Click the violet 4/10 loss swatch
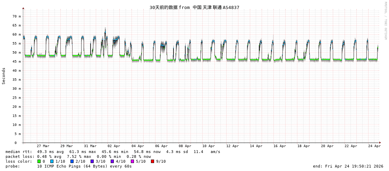The height and width of the screenshot is (171, 389). pyautogui.click(x=112, y=161)
